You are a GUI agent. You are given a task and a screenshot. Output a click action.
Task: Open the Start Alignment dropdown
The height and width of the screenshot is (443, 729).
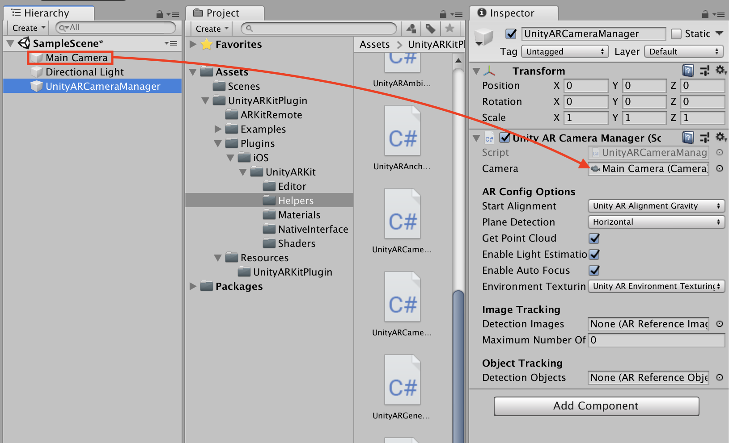[656, 206]
